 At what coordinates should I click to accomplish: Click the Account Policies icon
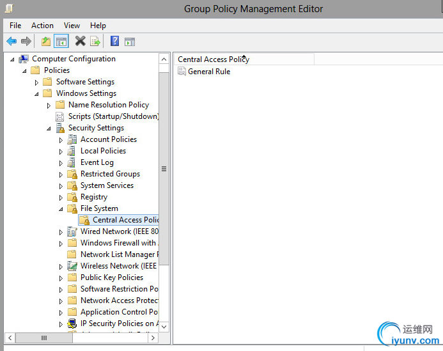coord(72,139)
